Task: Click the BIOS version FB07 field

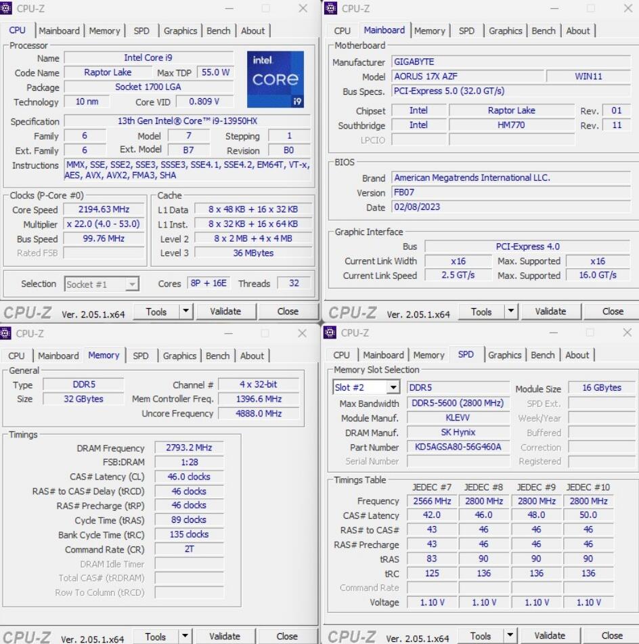Action: (x=511, y=192)
